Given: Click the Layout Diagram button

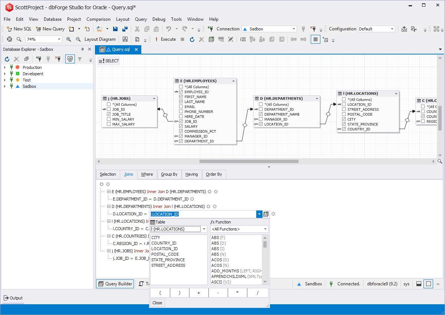Looking at the screenshot, I should coord(100,39).
